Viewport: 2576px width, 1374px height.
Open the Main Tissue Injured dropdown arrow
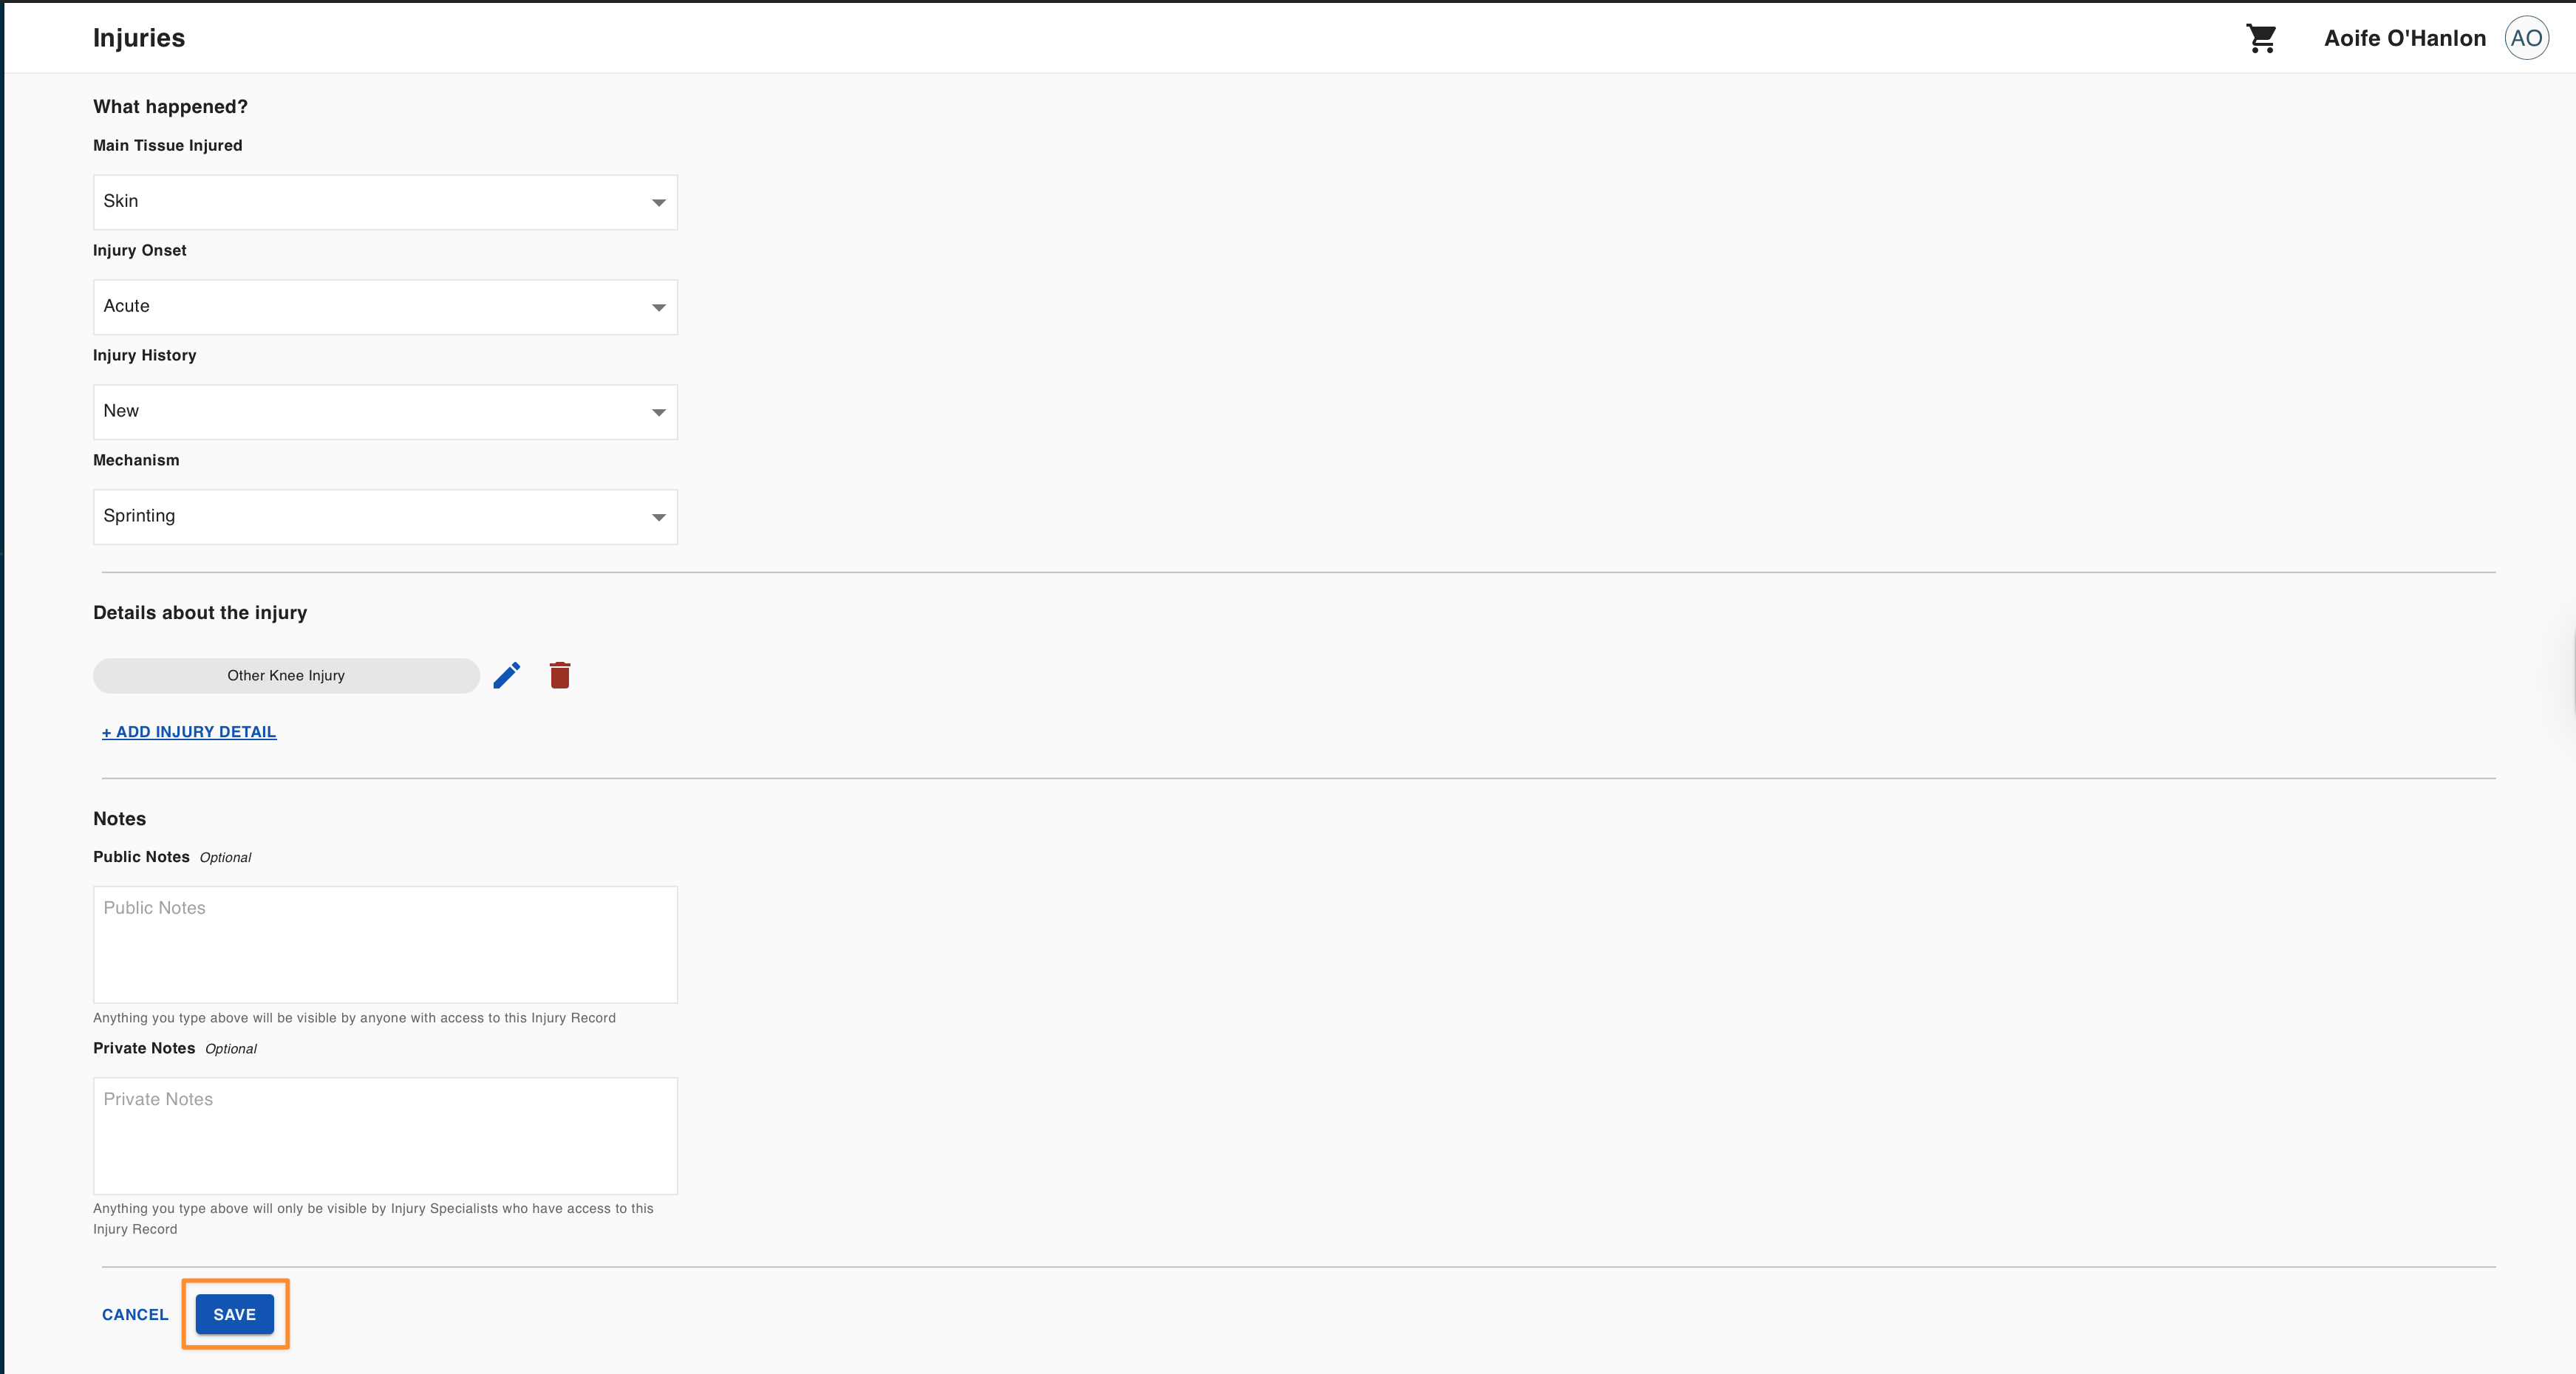(658, 202)
